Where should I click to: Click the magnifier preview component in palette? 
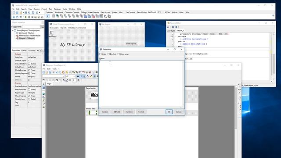pyautogui.click(x=105, y=16)
